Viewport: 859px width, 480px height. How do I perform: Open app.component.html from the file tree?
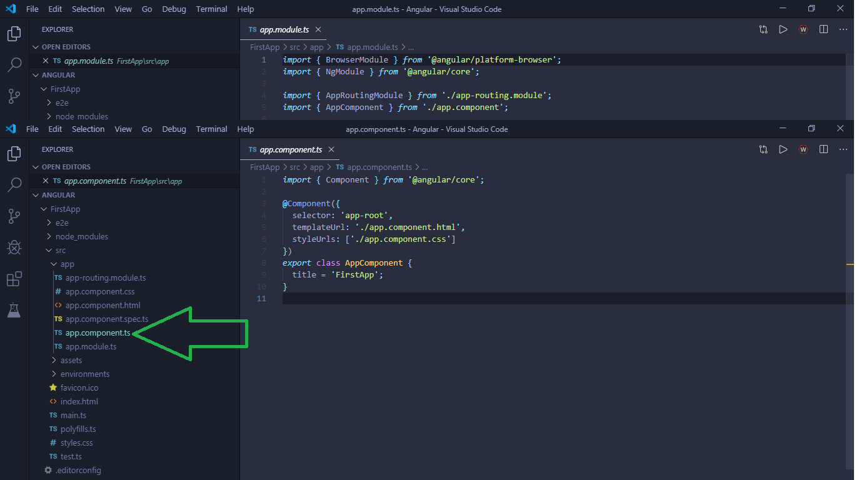pyautogui.click(x=103, y=305)
